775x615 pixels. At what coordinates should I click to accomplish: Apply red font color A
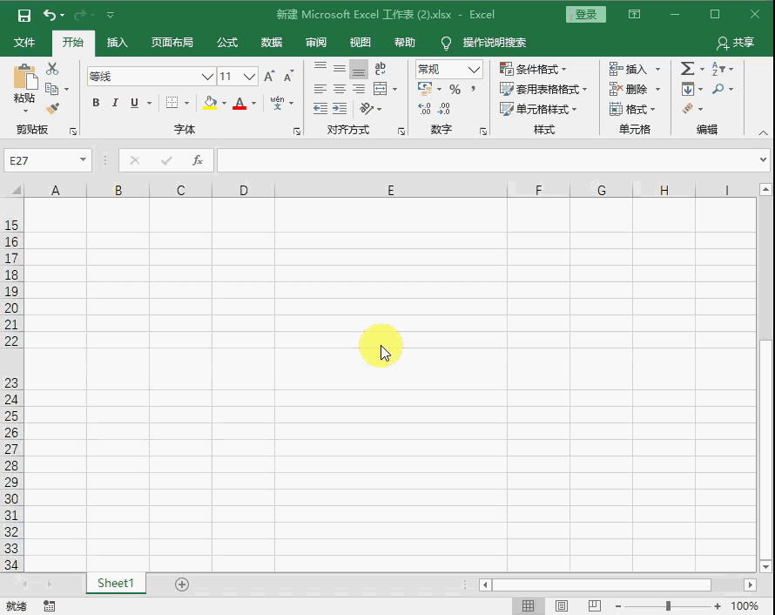[239, 103]
